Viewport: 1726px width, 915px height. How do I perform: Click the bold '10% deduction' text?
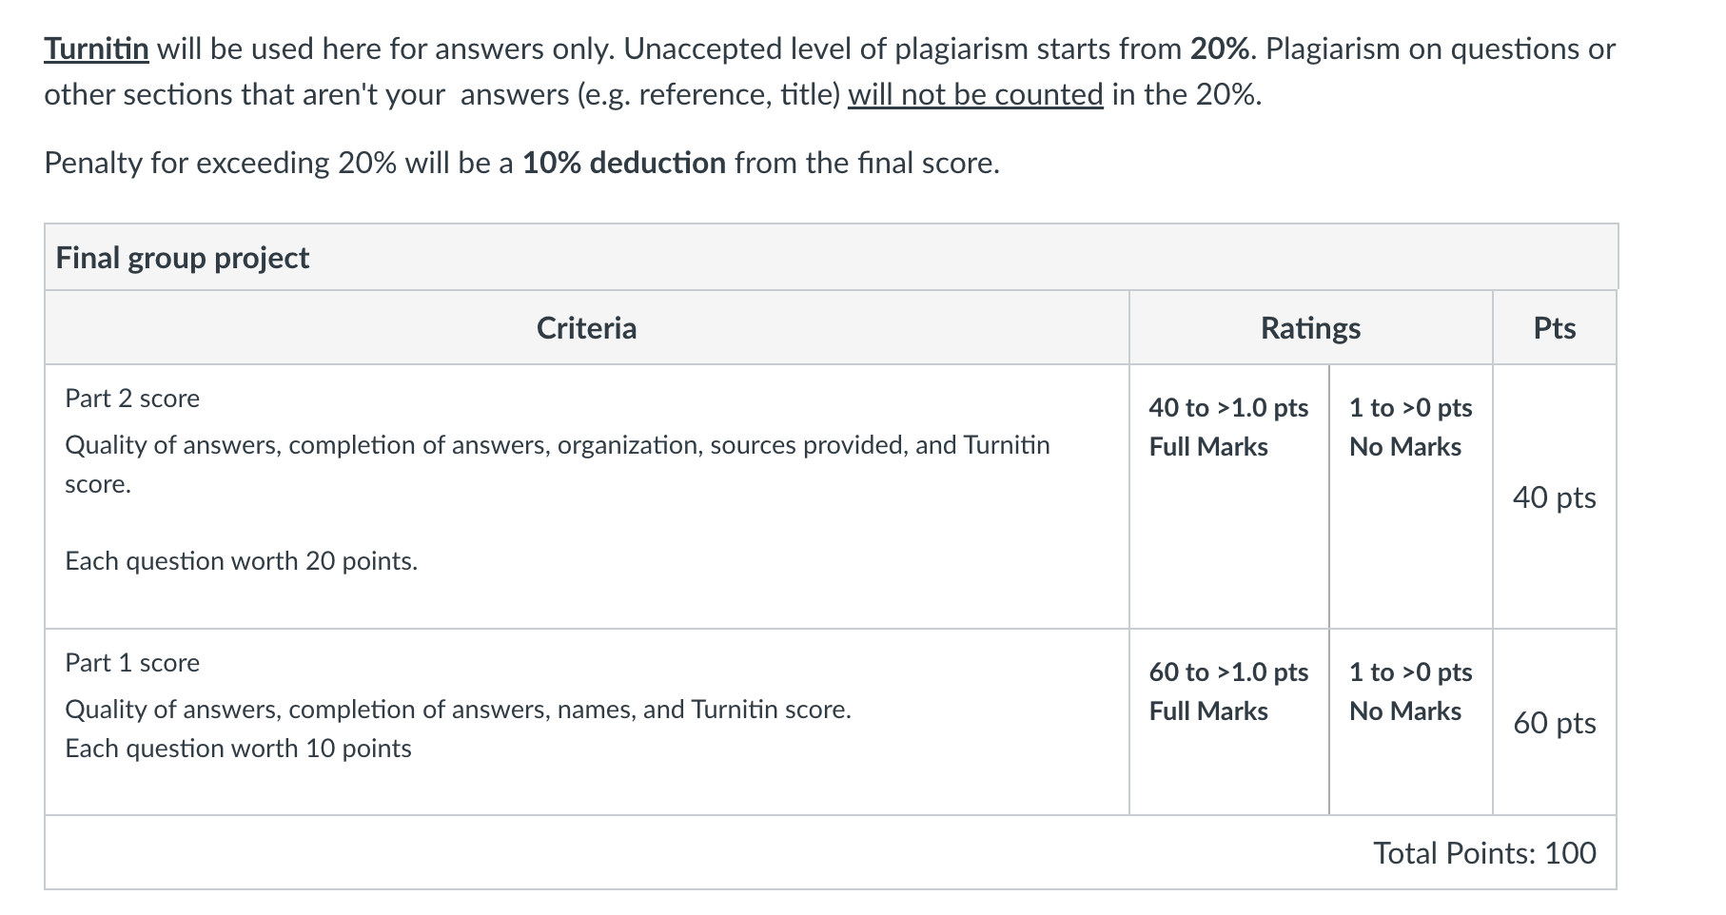pos(624,164)
